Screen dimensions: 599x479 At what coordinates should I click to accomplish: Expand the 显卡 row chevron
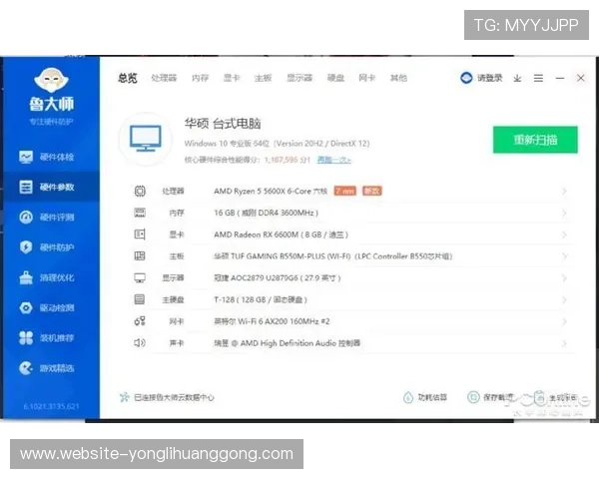(564, 235)
